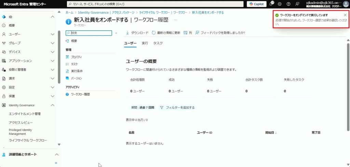
Task: Open the user account avatar
Action: 346,4
